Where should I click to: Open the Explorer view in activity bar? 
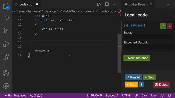click(6, 6)
